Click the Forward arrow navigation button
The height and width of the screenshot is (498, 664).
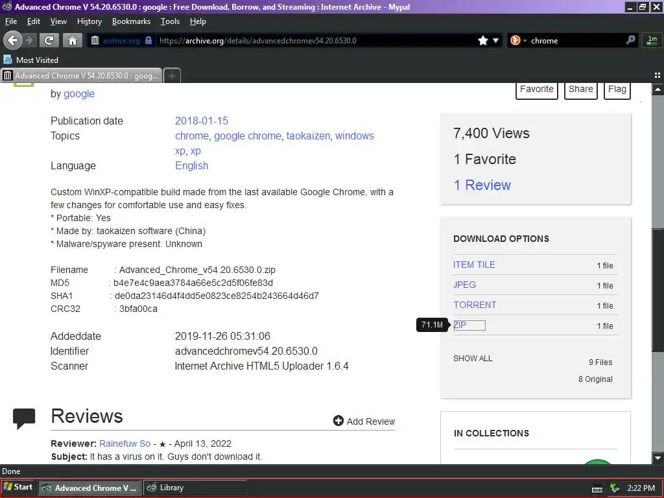click(30, 41)
